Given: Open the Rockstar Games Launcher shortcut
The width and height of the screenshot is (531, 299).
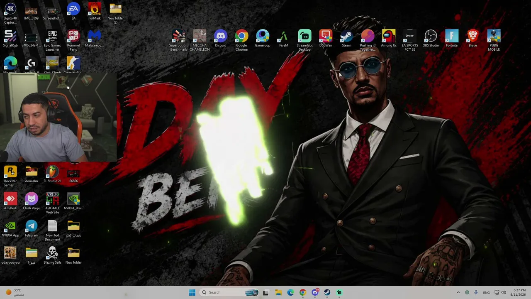Looking at the screenshot, I should click(10, 176).
